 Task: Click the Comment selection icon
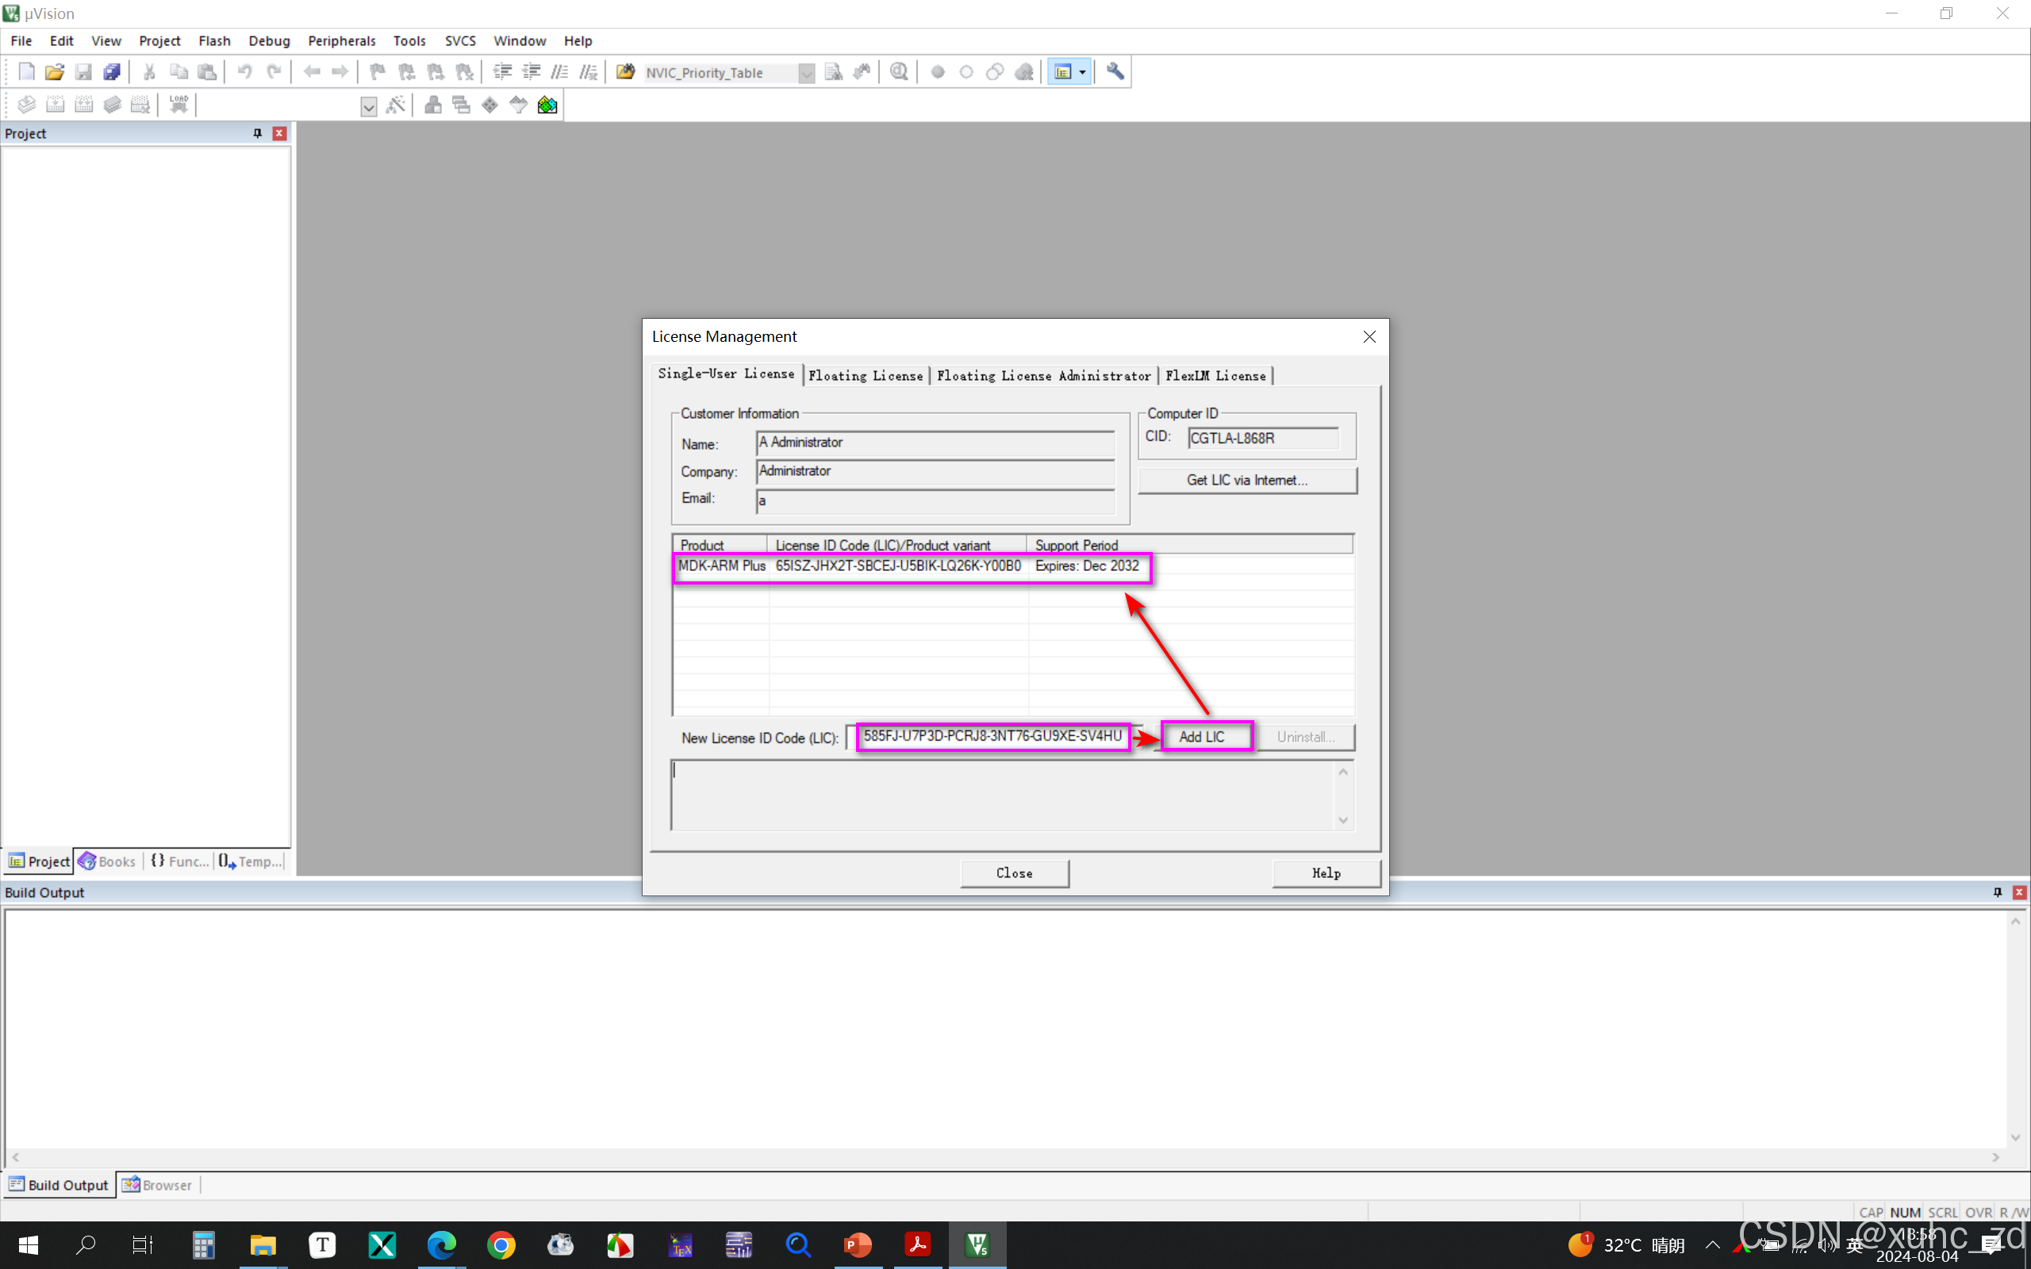pos(560,72)
